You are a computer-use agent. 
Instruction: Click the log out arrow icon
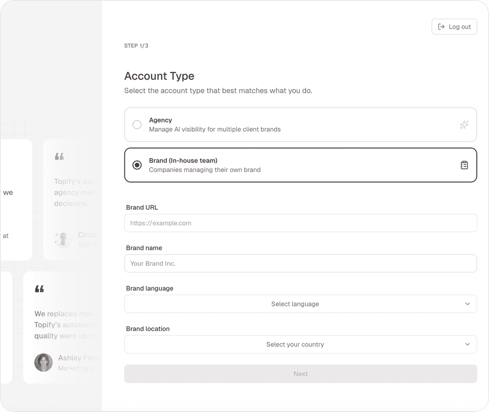tap(441, 27)
